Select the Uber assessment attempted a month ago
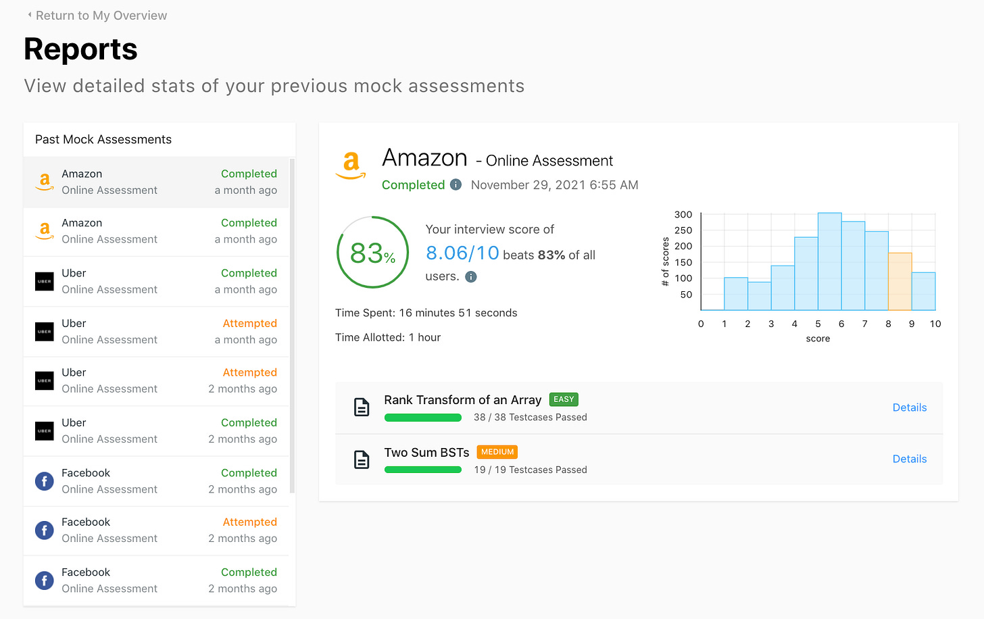 coord(156,332)
